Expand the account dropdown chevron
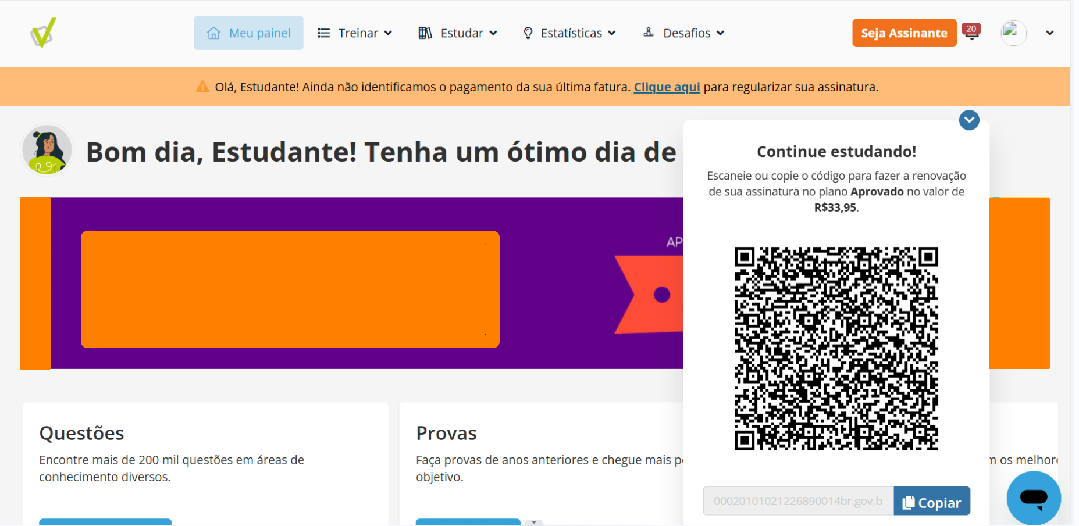Image resolution: width=1079 pixels, height=526 pixels. [x=1050, y=33]
